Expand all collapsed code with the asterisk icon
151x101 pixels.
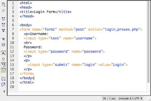[3, 30]
